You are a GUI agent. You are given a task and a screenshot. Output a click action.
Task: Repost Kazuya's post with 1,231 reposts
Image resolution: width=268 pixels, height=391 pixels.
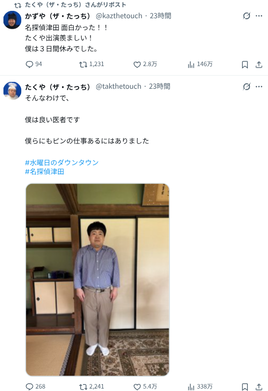[91, 64]
